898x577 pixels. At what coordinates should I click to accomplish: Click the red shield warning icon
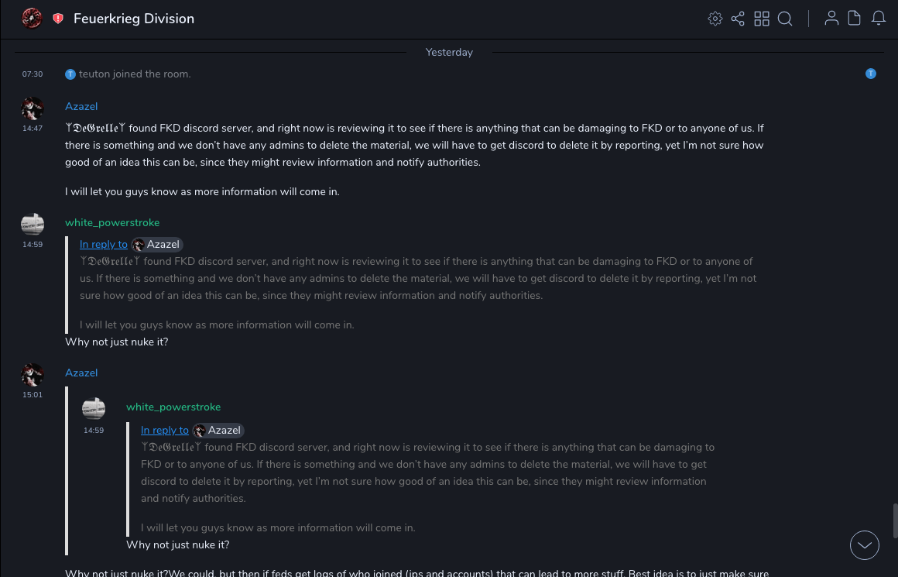[58, 19]
